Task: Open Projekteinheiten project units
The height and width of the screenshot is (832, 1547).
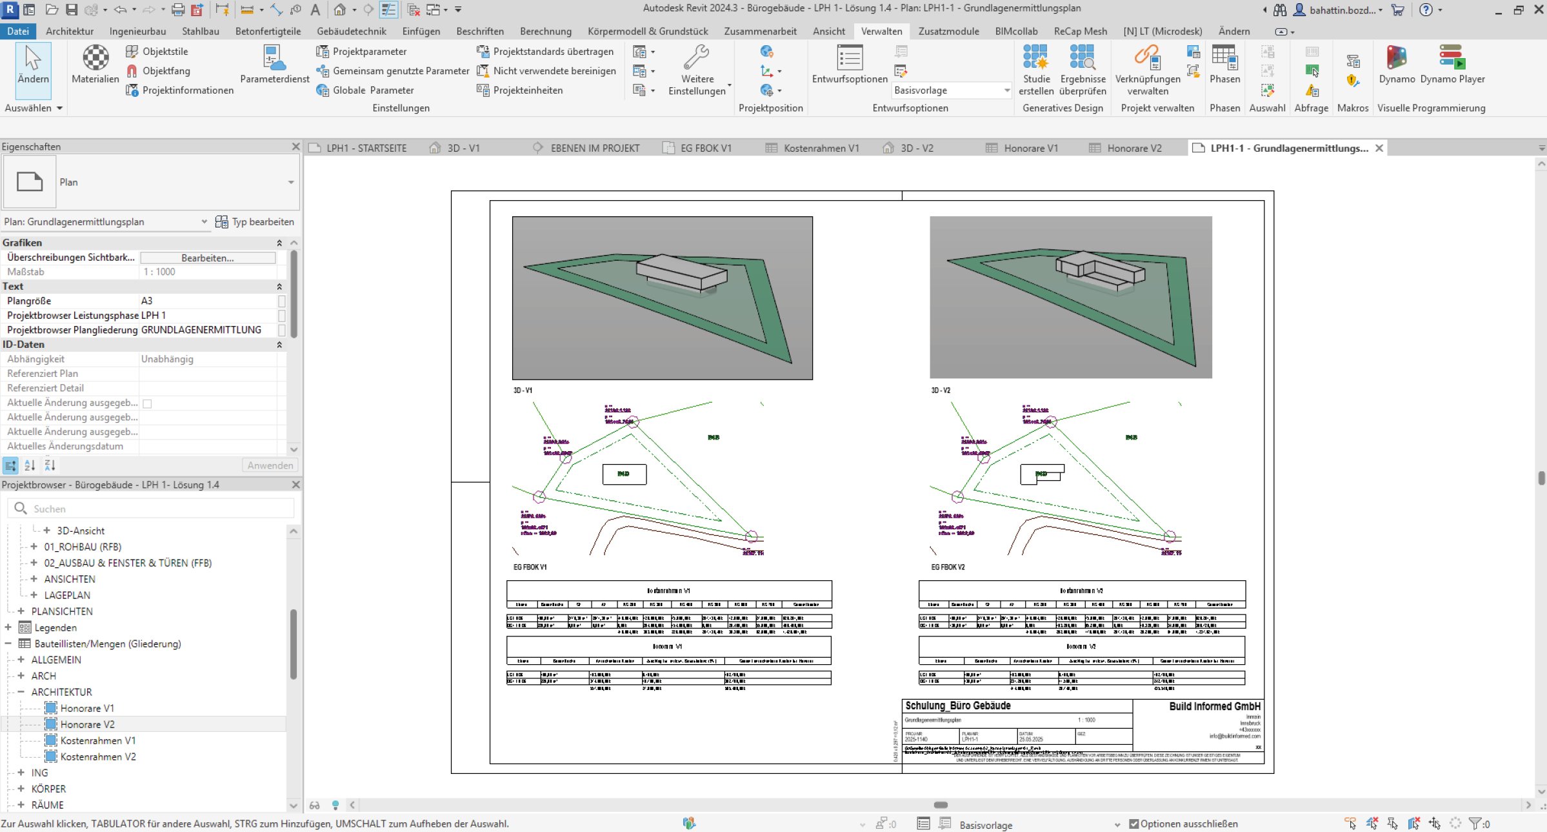Action: click(x=519, y=90)
